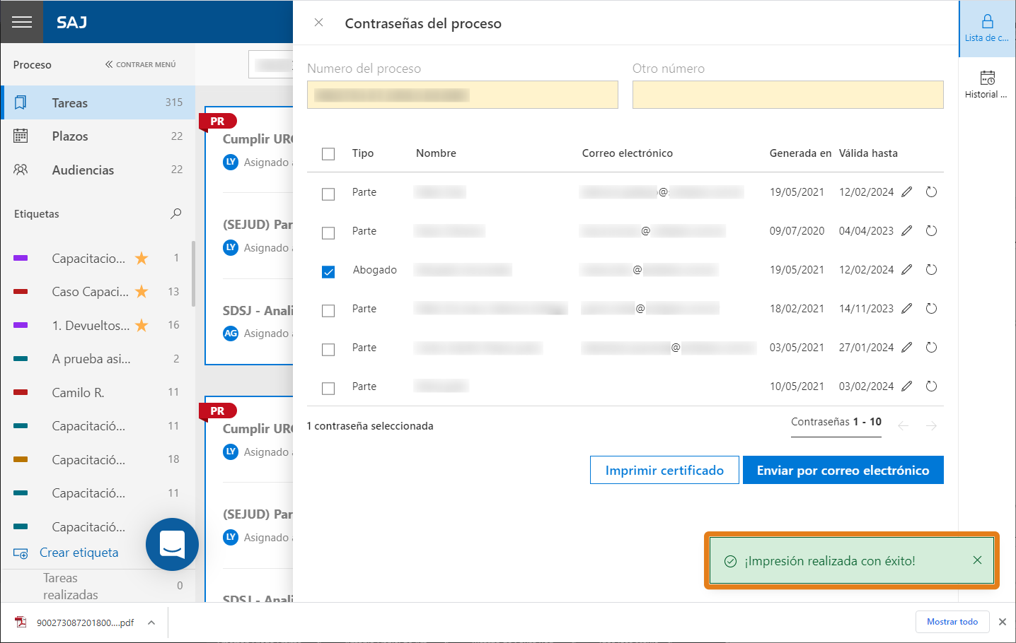The width and height of the screenshot is (1016, 643).
Task: Regenerate password for the Abogado row
Action: [931, 270]
